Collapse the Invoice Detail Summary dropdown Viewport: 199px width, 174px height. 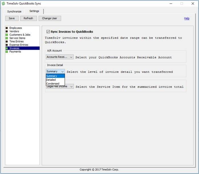(55, 71)
